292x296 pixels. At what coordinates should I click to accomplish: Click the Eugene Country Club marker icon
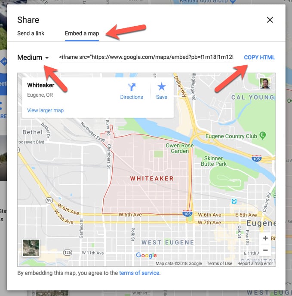coord(263,135)
